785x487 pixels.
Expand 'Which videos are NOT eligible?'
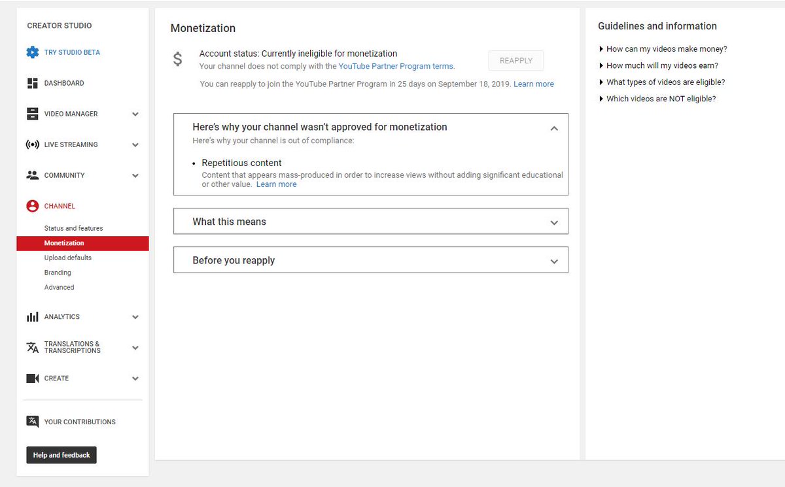point(657,99)
